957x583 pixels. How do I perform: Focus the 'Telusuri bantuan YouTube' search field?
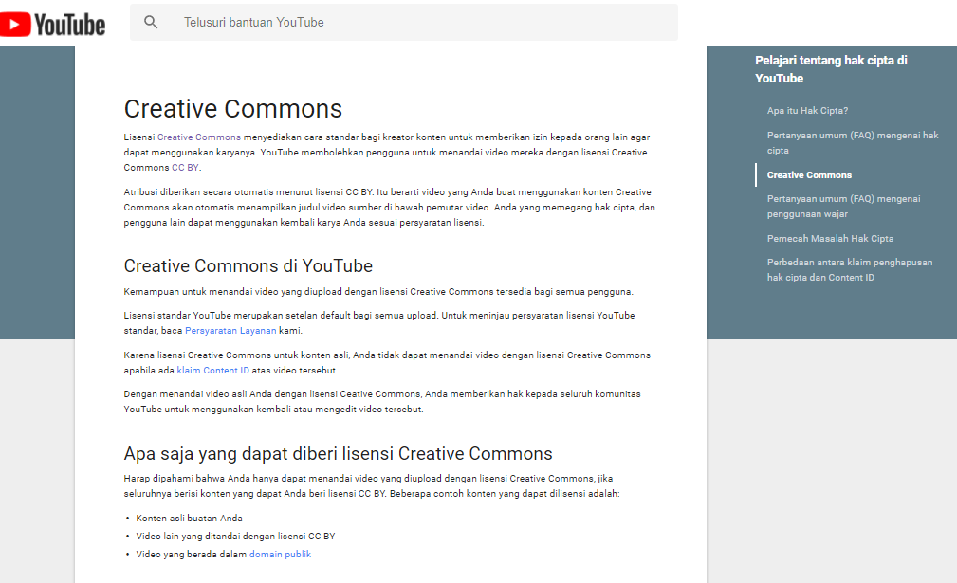(x=417, y=22)
